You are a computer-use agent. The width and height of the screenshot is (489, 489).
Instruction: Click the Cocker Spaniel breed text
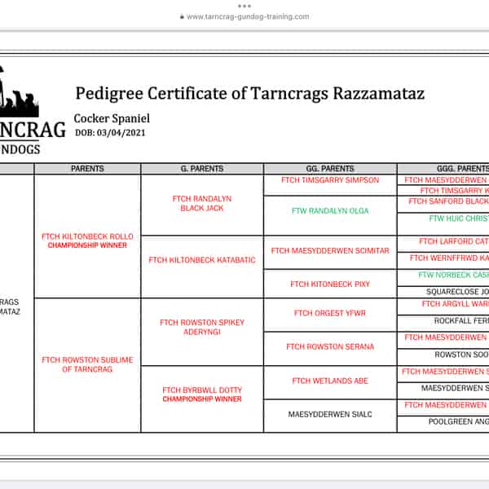[112, 118]
